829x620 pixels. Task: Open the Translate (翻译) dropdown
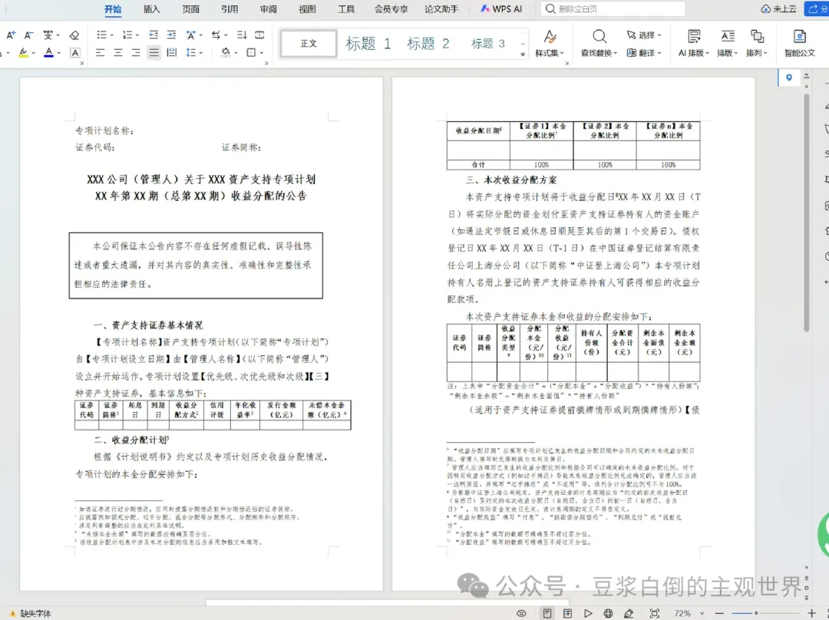pos(644,52)
